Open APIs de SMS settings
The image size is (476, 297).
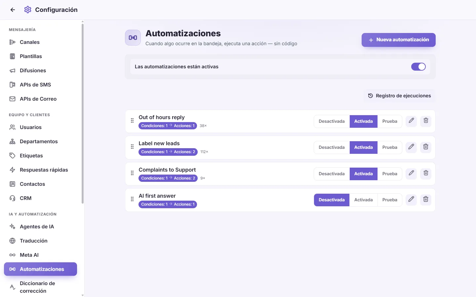click(x=40, y=85)
